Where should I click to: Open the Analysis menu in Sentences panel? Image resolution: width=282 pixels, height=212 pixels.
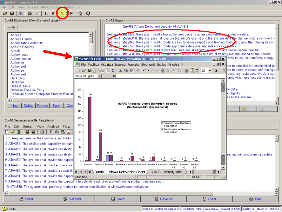pos(53,126)
